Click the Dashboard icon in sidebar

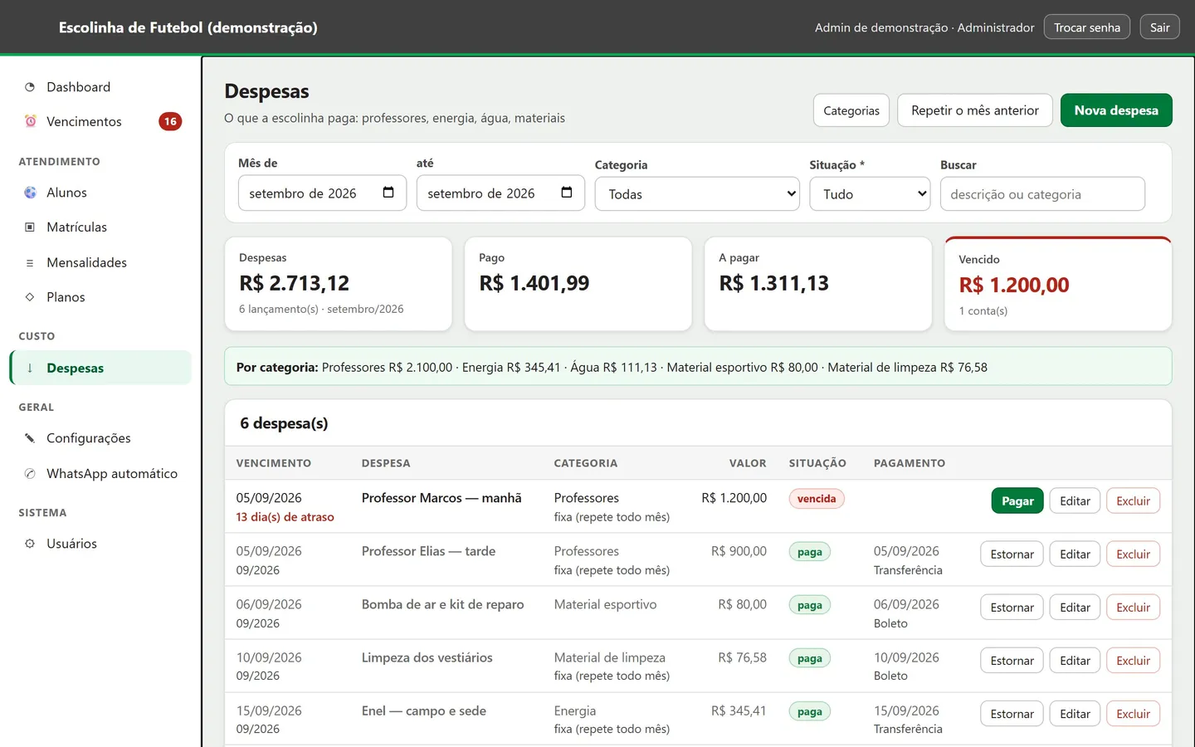[x=30, y=87]
